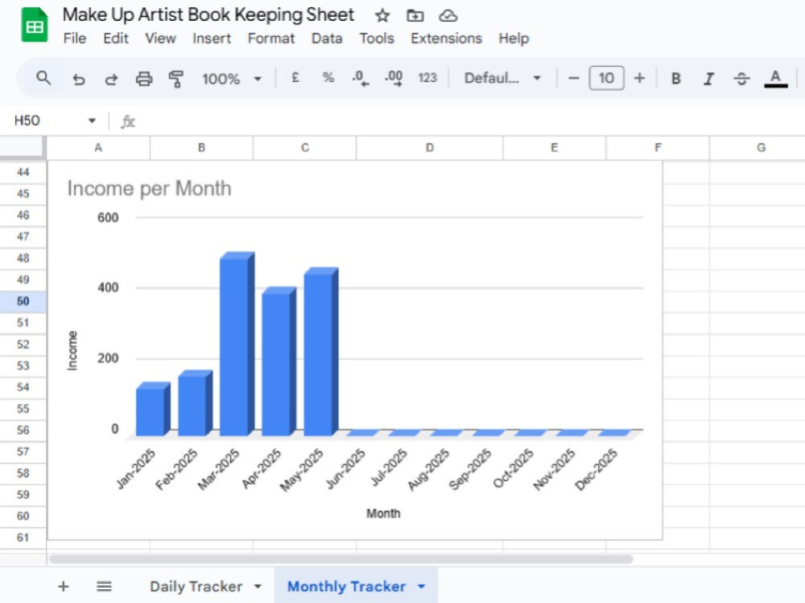
Task: Open more number formats 123
Action: (x=427, y=78)
